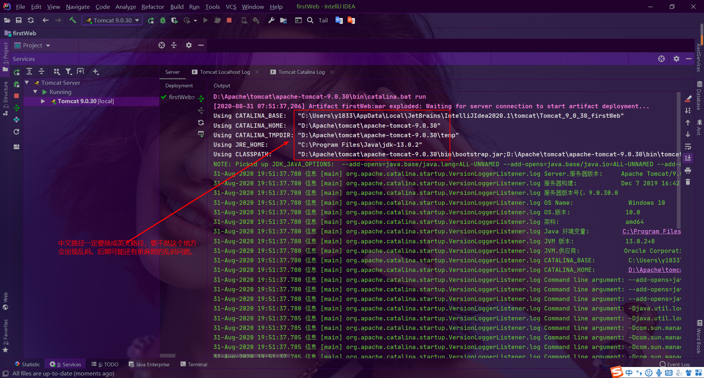Synchronize files via the reload toolbar icon
The image size is (704, 378).
click(31, 21)
